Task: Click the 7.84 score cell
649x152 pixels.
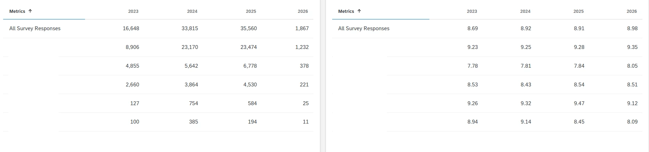Action: tap(579, 66)
